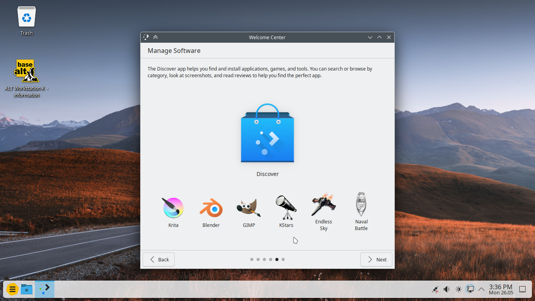
Task: Open the Naval Battle ship icon
Action: (361, 204)
